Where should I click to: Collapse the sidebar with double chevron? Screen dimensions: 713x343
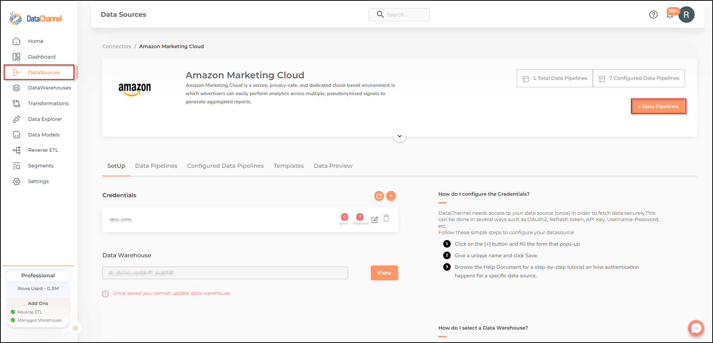coord(75,328)
